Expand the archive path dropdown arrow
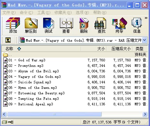 [x=145, y=40]
